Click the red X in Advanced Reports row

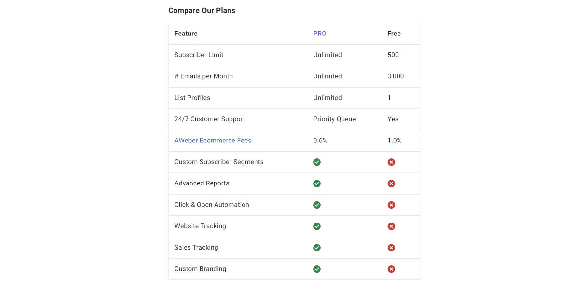(x=391, y=183)
